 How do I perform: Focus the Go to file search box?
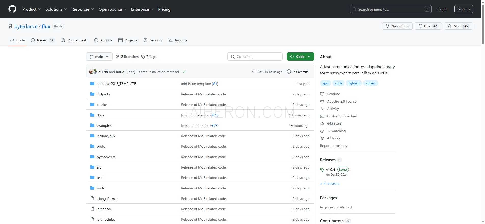pyautogui.click(x=255, y=57)
